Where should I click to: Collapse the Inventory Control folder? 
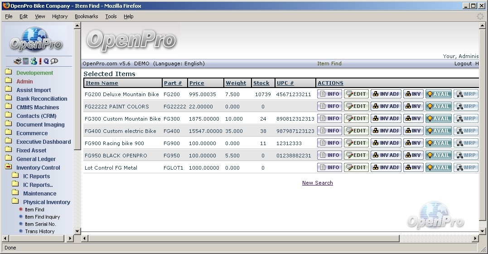[x=9, y=167]
